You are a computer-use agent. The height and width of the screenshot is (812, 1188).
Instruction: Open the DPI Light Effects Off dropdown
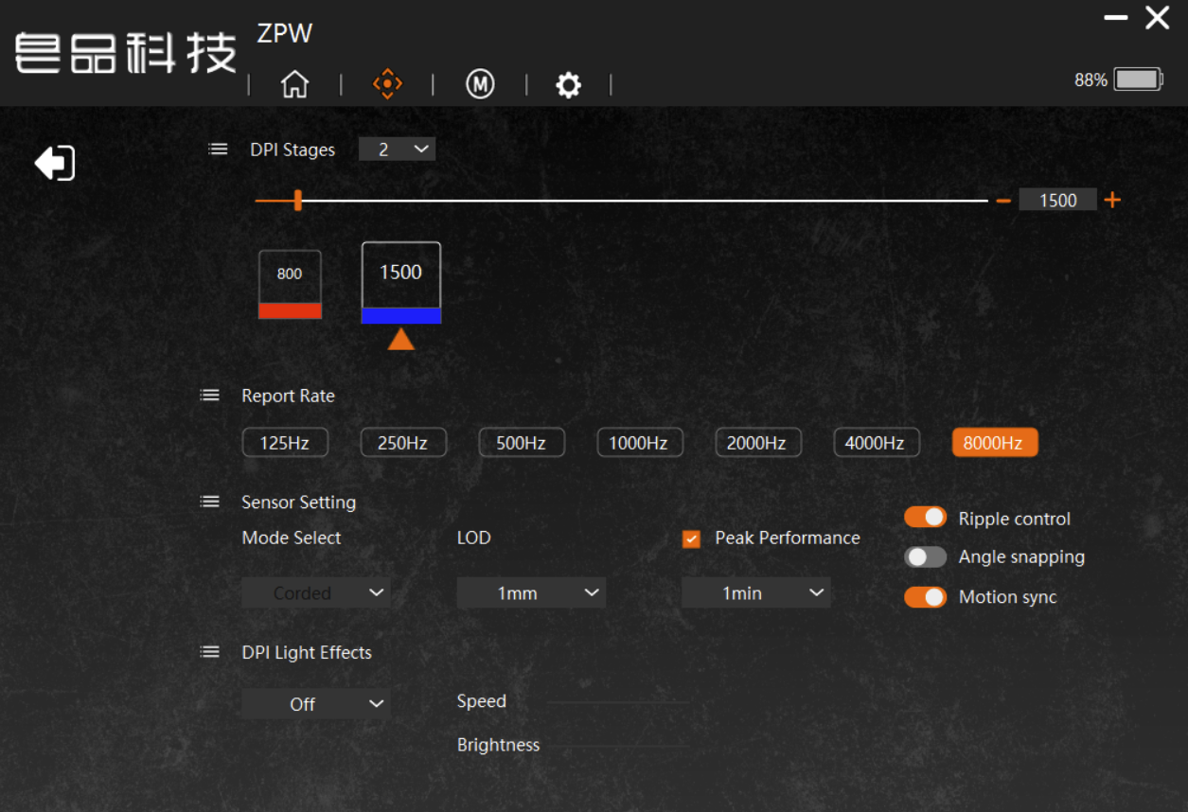point(315,704)
